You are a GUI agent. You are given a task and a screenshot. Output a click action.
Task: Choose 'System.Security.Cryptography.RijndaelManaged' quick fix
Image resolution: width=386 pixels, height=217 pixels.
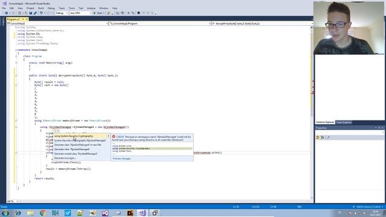pos(80,140)
